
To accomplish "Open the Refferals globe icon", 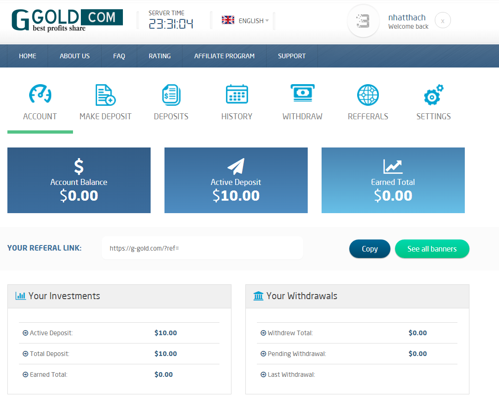I will pyautogui.click(x=368, y=95).
